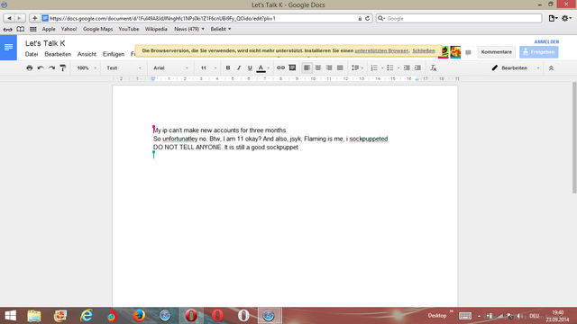Click the URL address field
Screen dimensions: 577x324
click(200, 18)
